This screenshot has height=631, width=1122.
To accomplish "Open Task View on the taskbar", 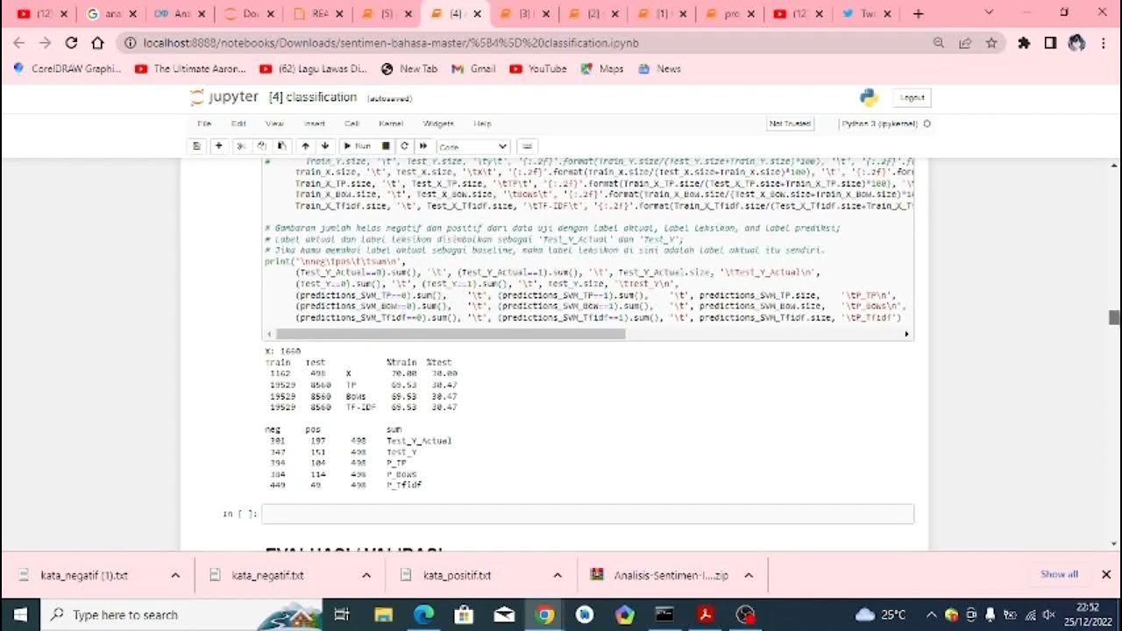I will 342,614.
